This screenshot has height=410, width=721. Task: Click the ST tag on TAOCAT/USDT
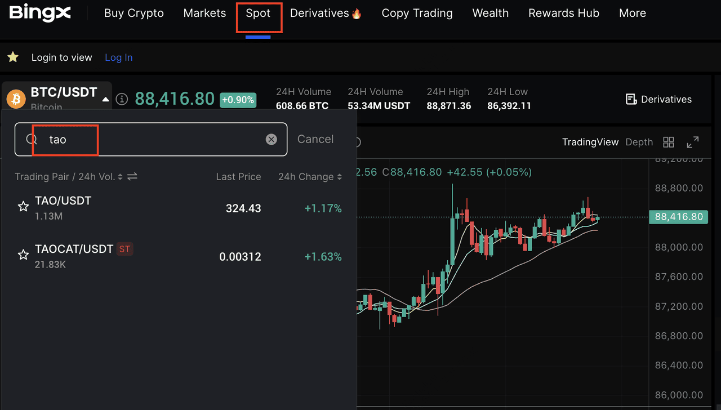[124, 249]
